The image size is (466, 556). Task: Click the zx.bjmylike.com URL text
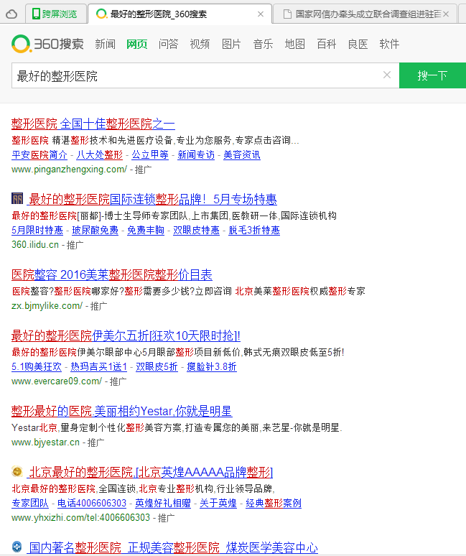(x=47, y=306)
